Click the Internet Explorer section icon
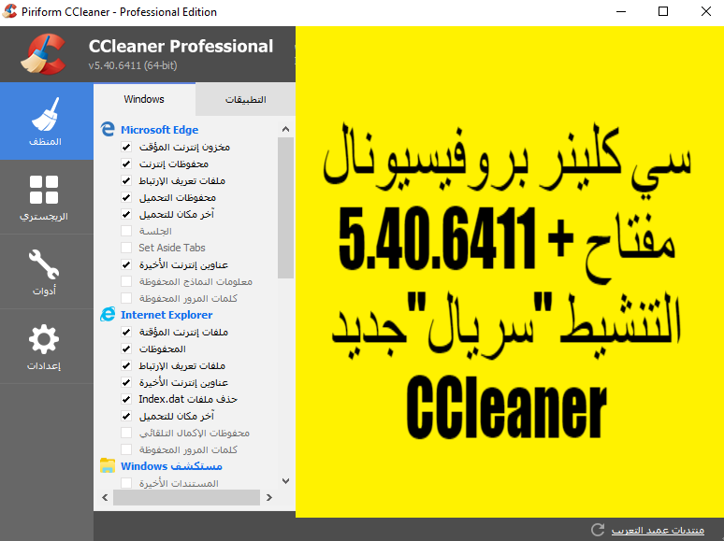This screenshot has width=724, height=541. pos(108,315)
